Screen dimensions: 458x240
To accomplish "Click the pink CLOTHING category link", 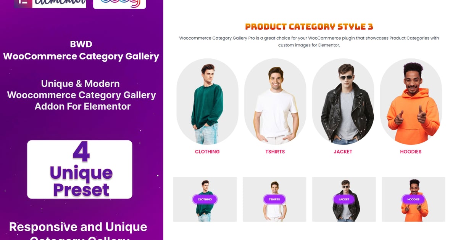I will click(207, 152).
